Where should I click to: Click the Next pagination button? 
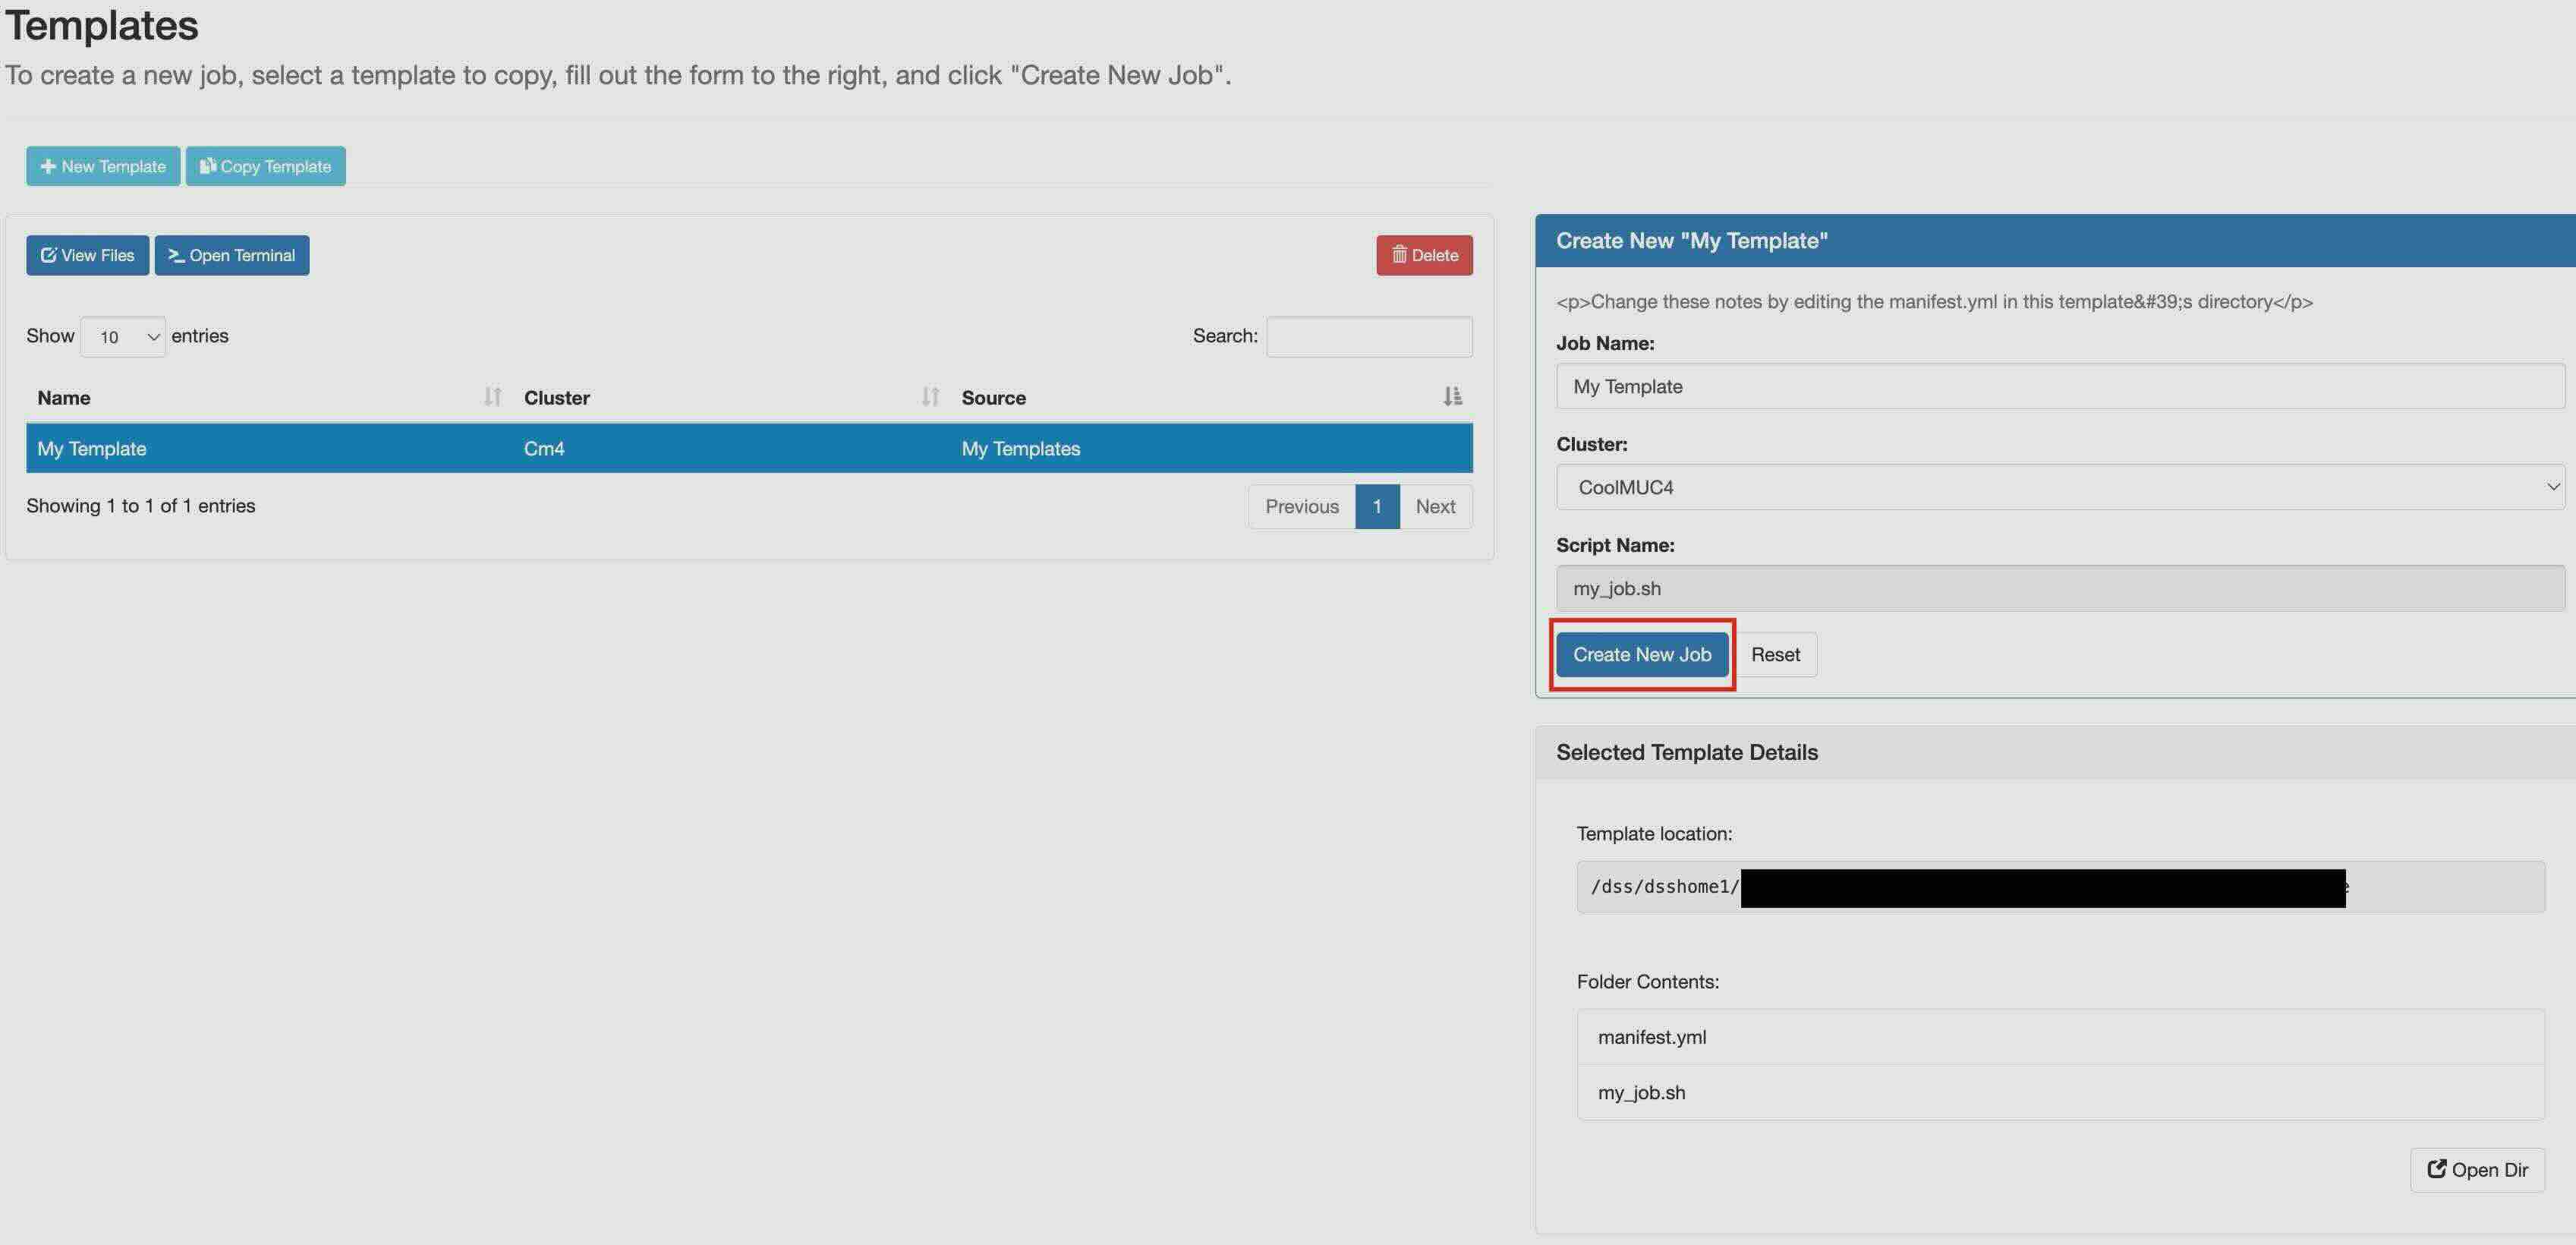point(1435,506)
